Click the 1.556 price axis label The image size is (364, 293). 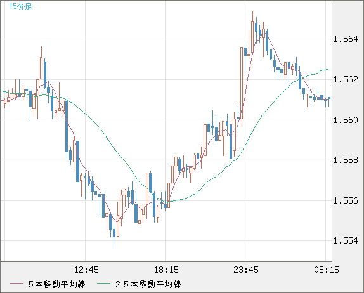(x=346, y=200)
